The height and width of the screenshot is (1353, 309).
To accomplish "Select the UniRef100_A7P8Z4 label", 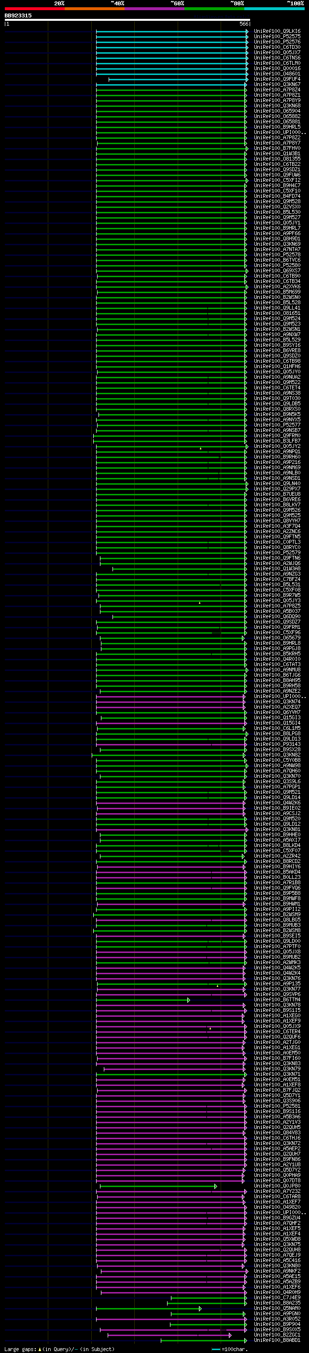I will click(278, 90).
